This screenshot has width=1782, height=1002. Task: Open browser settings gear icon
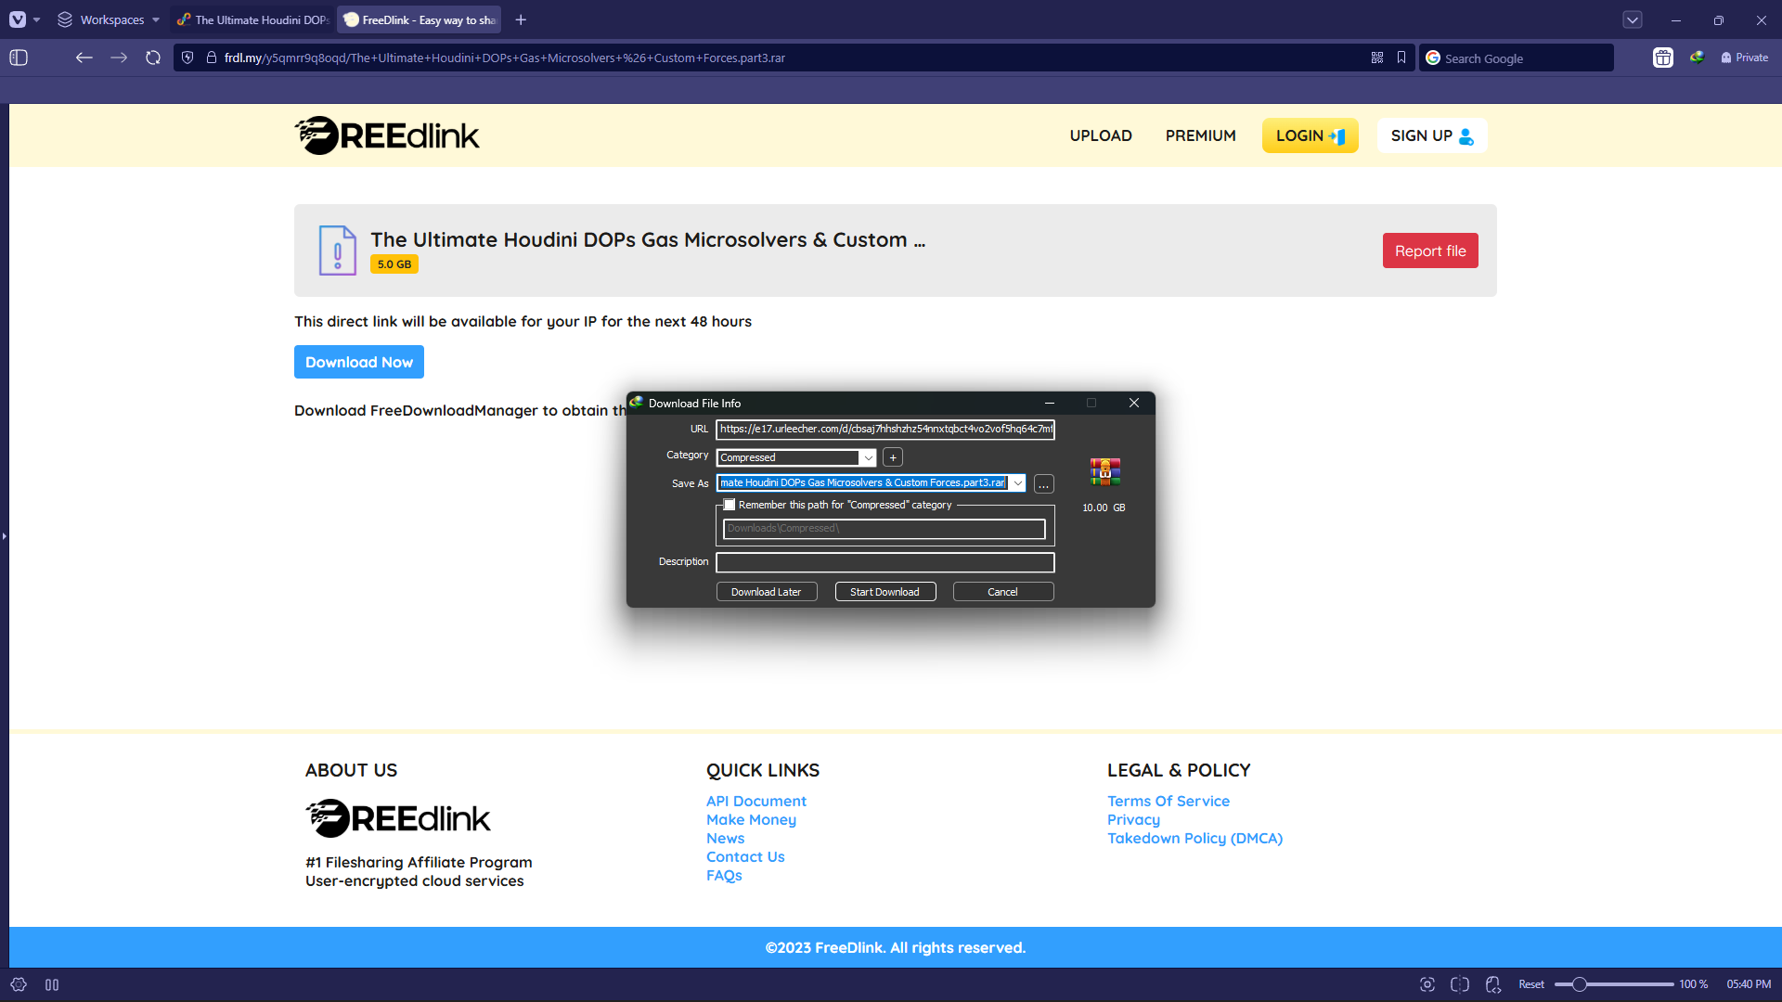(19, 984)
